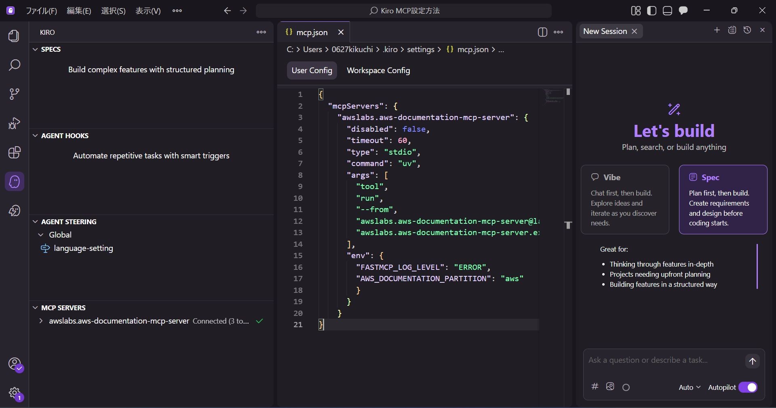776x408 pixels.
Task: Click the Kiro ghost icon in sidebar
Action: click(x=15, y=182)
